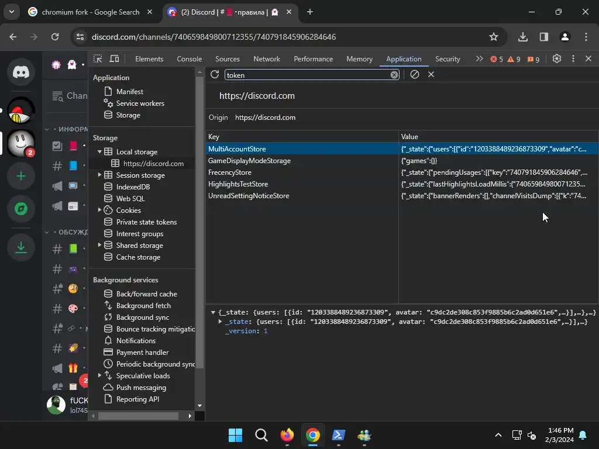
Task: View site information icon in address bar
Action: [80, 37]
